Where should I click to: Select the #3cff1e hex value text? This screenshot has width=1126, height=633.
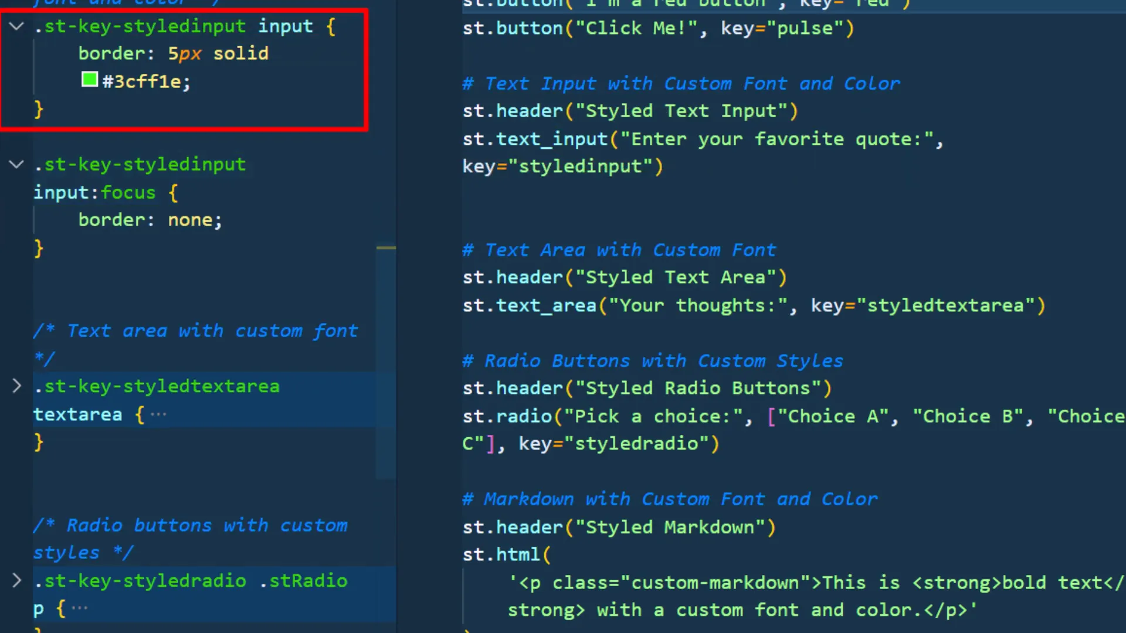[144, 81]
